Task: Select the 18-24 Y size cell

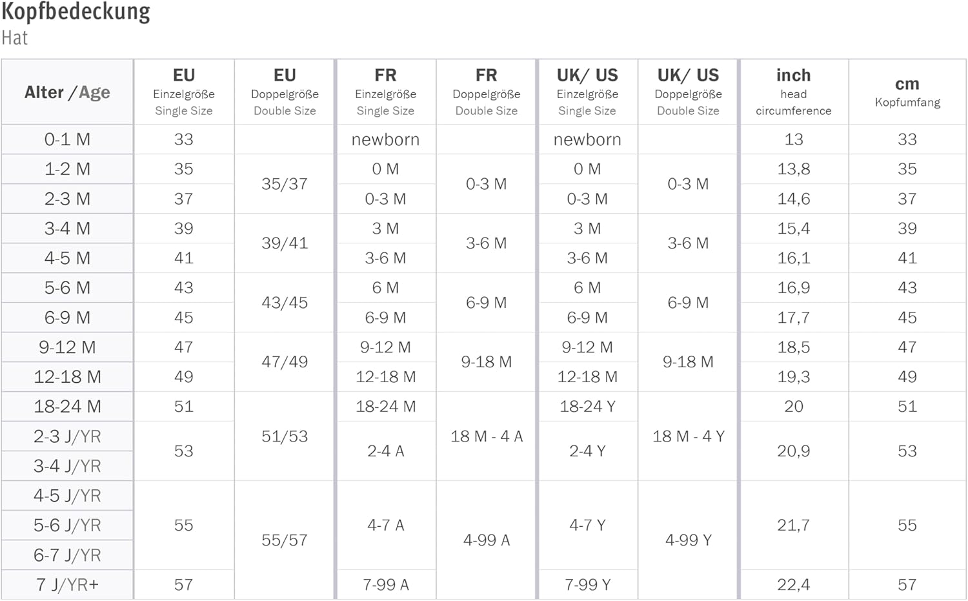Action: (587, 407)
